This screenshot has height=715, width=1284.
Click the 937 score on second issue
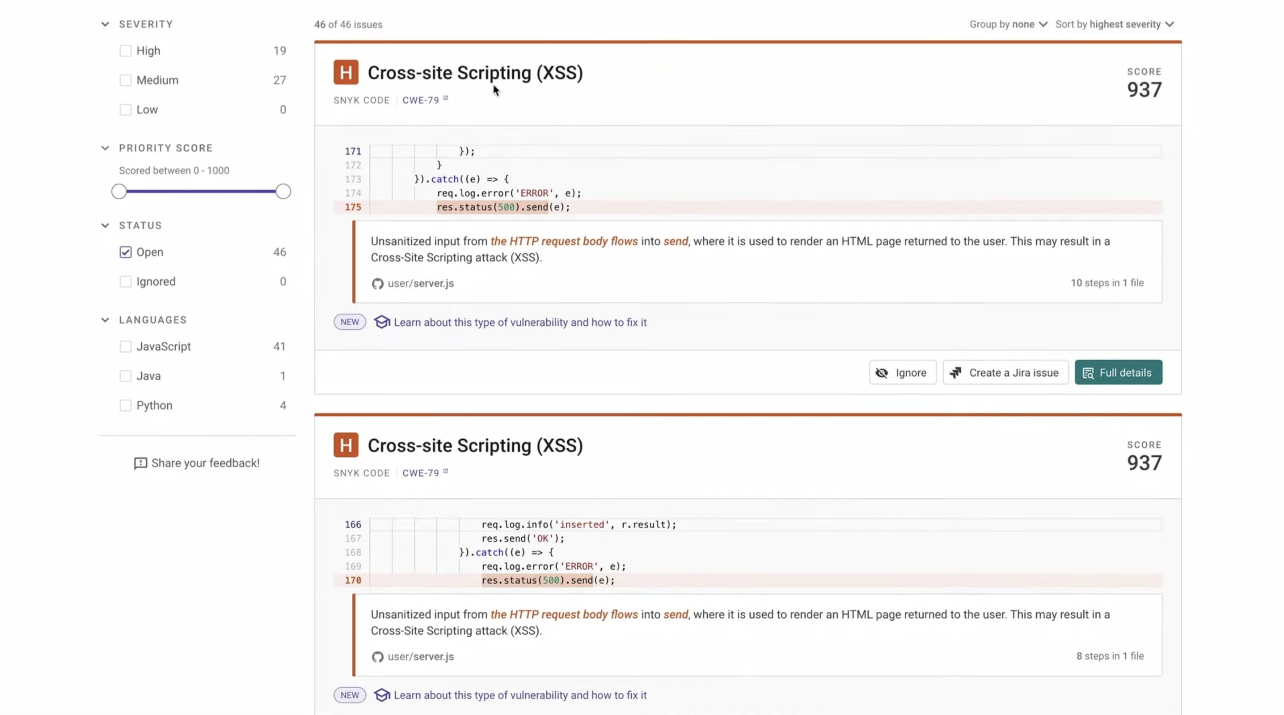(x=1144, y=463)
